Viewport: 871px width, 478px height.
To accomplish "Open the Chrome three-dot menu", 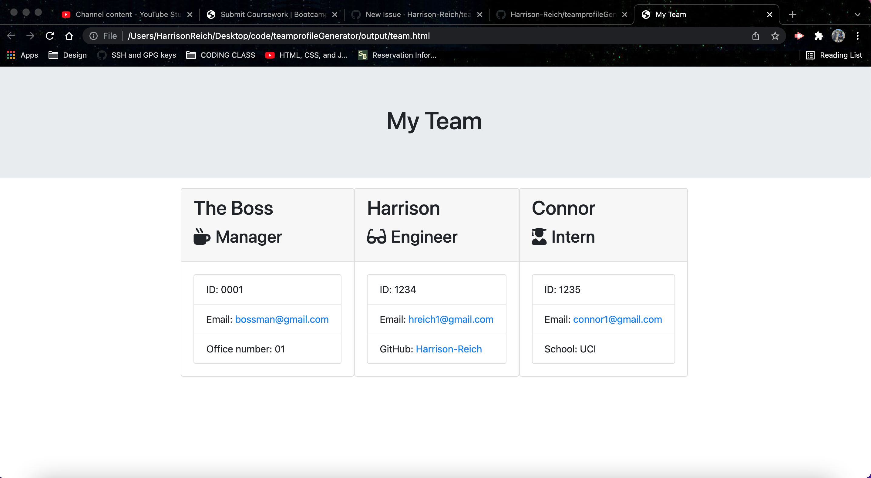I will (858, 36).
